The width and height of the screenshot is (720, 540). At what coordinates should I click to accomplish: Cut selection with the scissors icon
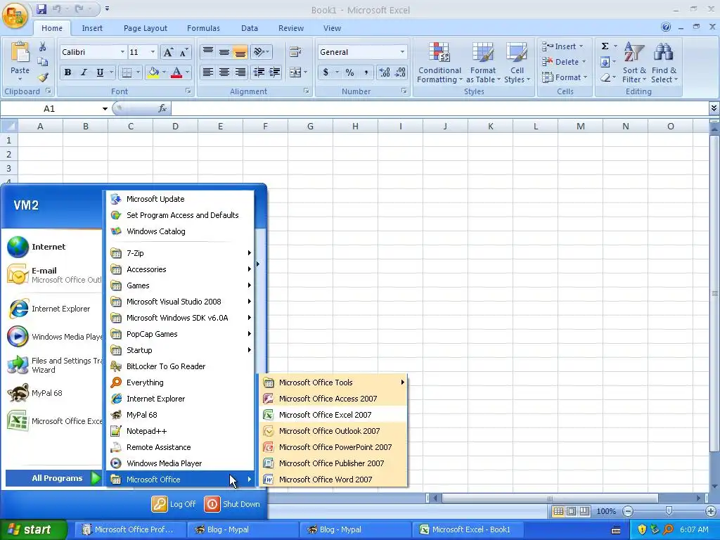[43, 46]
